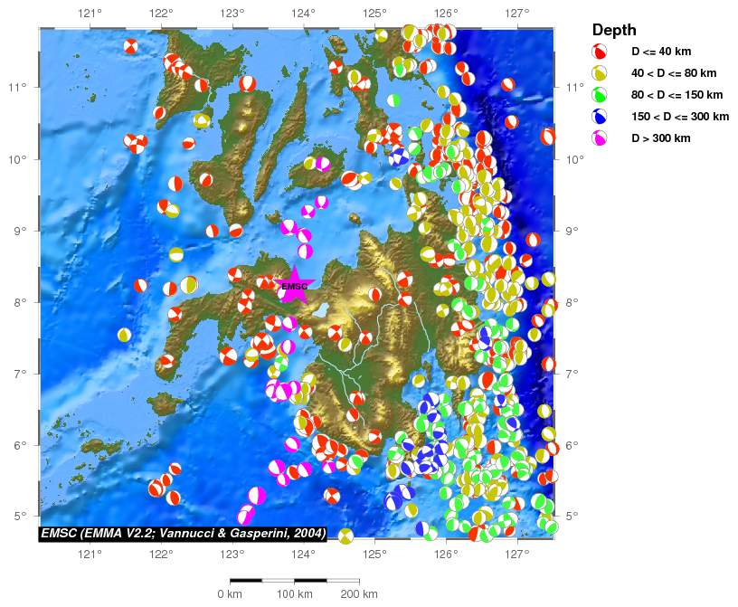The width and height of the screenshot is (738, 607).
Task: Click the EMSC EMMA V2.2 credit caption
Action: click(183, 534)
